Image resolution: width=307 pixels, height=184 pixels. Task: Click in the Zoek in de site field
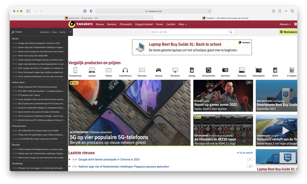pos(188,32)
